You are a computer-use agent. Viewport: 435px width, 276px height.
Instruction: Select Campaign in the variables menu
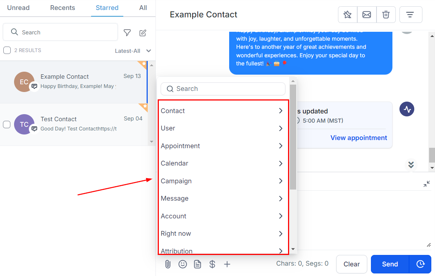coord(222,181)
